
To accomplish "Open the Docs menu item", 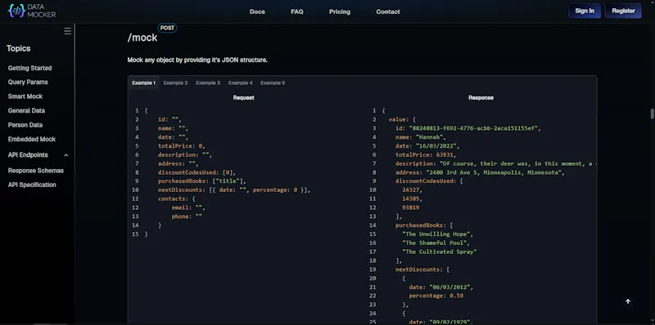I will (x=257, y=11).
